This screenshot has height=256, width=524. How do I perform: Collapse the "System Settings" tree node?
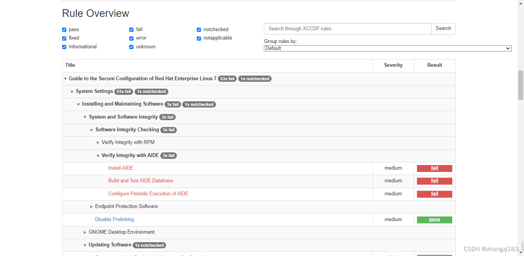72,91
